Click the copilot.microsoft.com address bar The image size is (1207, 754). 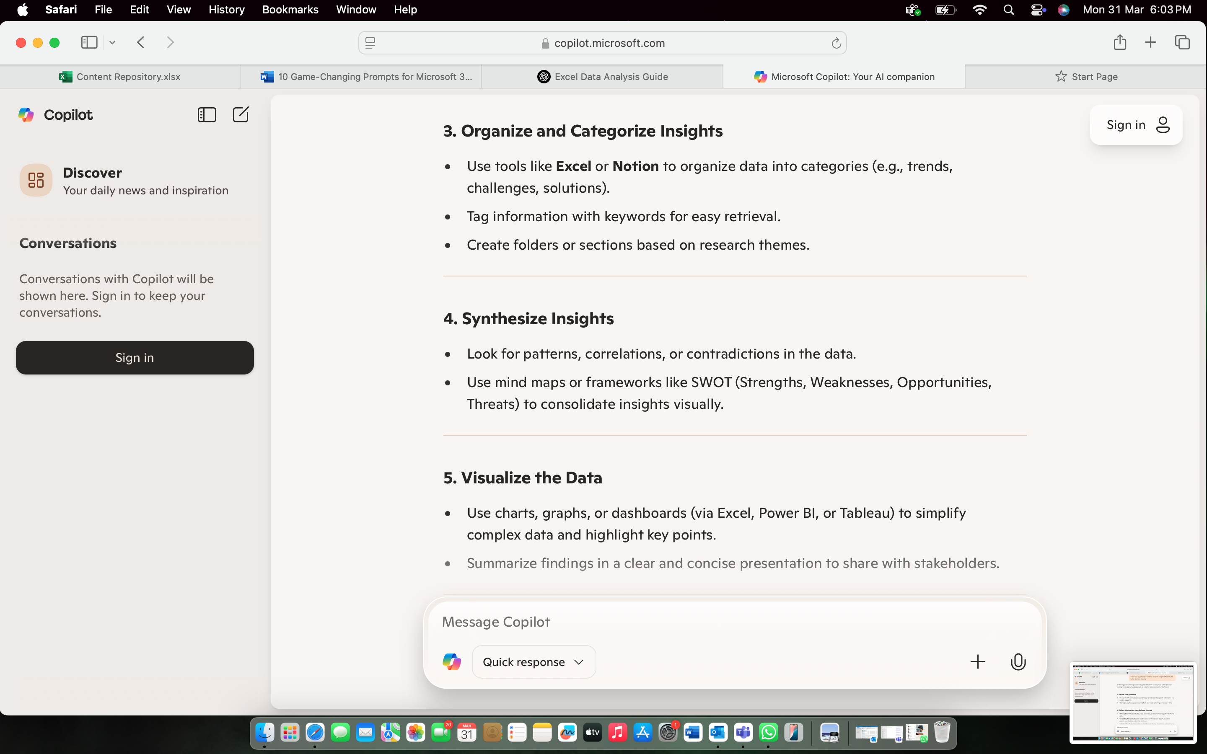click(x=602, y=43)
